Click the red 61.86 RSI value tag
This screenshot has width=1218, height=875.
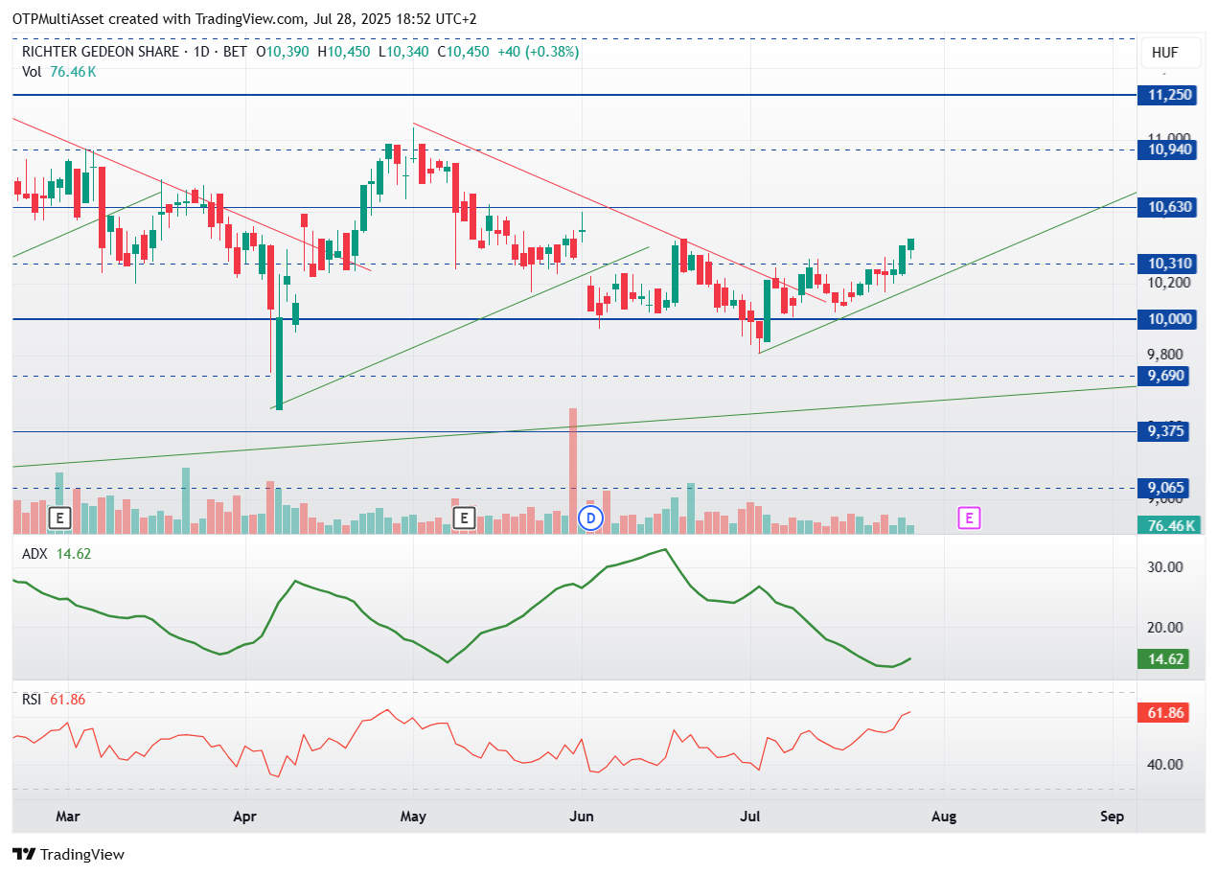[x=1163, y=713]
